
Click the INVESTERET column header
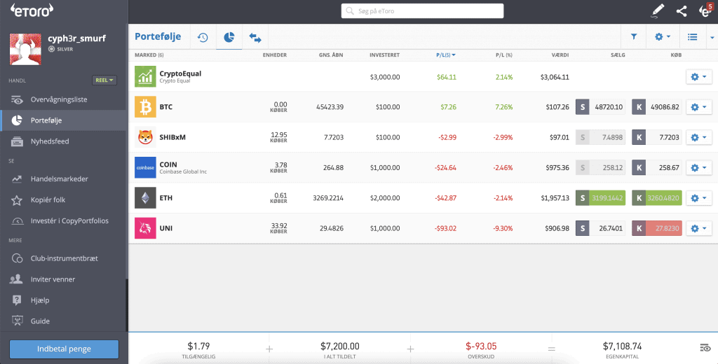point(385,55)
